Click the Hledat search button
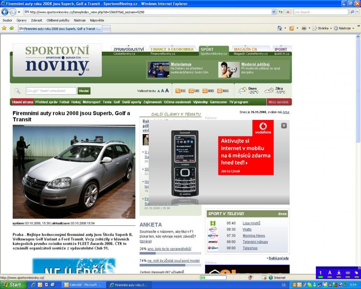 click(84, 91)
